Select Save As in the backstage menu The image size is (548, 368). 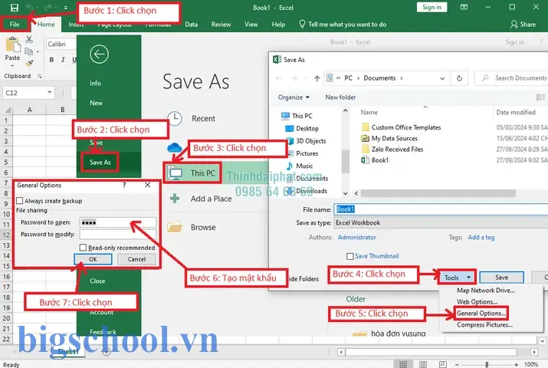coord(100,163)
